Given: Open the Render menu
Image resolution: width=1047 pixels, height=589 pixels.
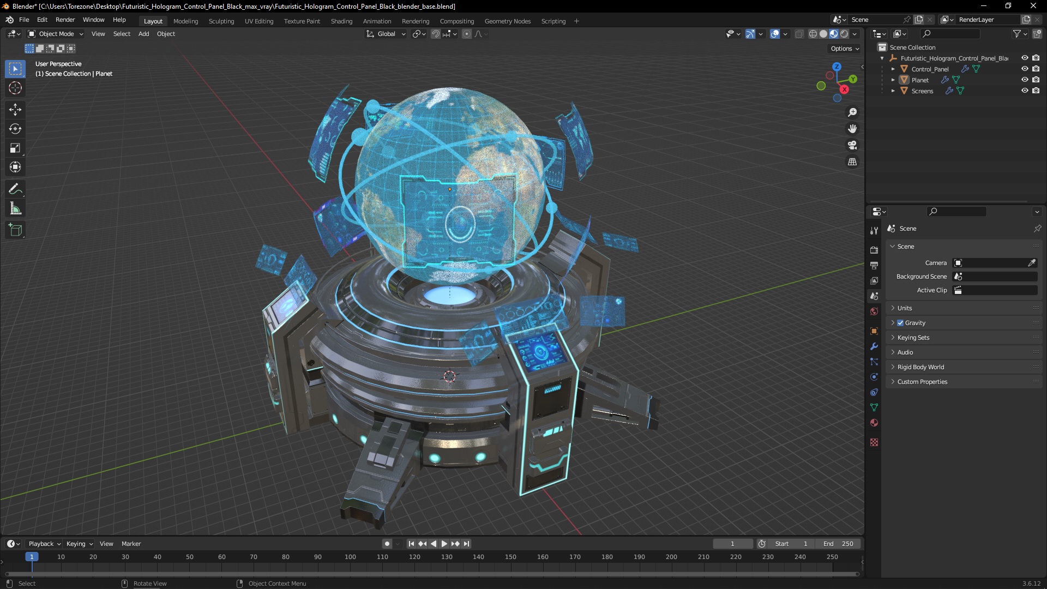Looking at the screenshot, I should coord(65,20).
